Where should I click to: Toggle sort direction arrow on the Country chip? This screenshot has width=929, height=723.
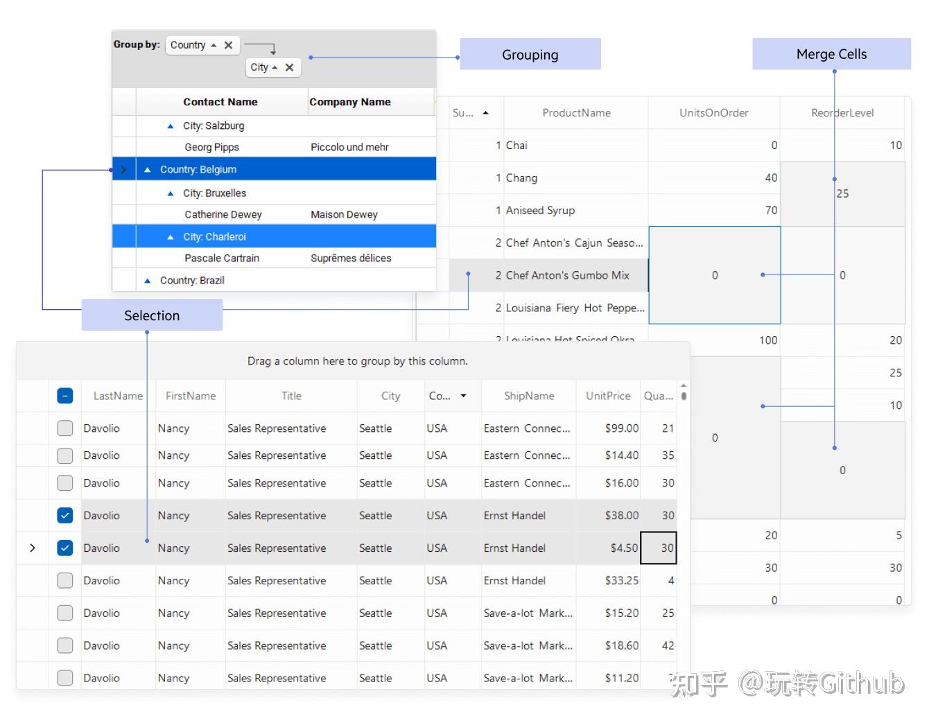pyautogui.click(x=214, y=45)
